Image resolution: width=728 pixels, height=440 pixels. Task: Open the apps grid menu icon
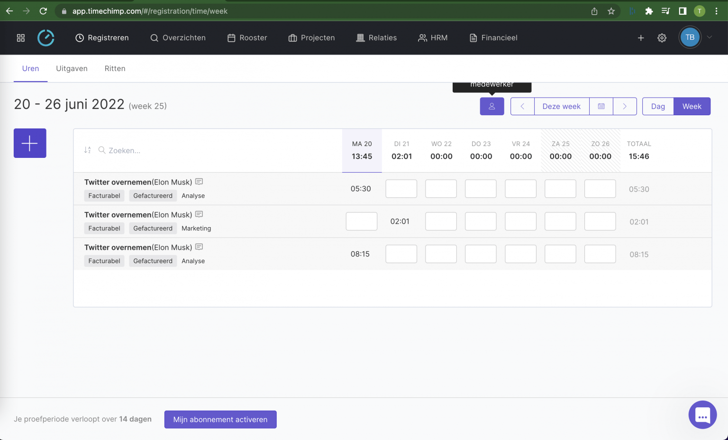coord(21,38)
